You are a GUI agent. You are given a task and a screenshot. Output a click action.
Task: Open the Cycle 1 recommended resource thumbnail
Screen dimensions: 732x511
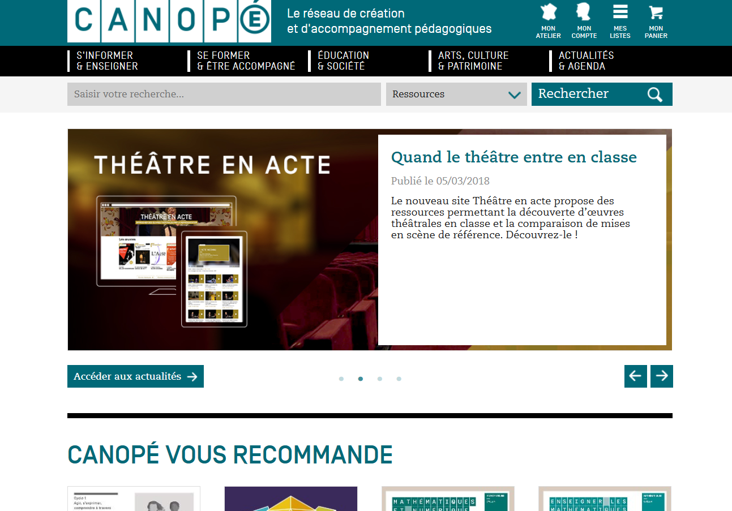[134, 499]
